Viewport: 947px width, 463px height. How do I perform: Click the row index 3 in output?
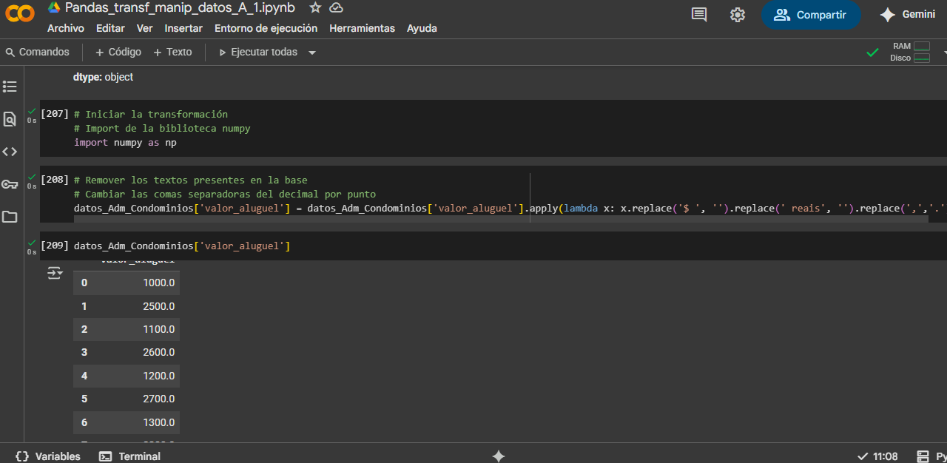click(x=84, y=352)
